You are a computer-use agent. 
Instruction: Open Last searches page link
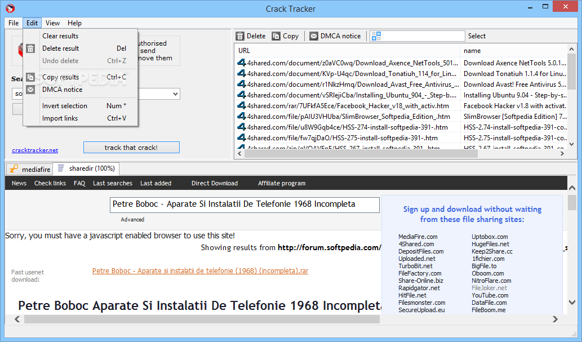coord(113,183)
